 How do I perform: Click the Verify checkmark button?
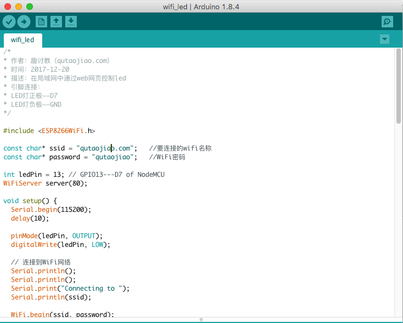[x=9, y=21]
